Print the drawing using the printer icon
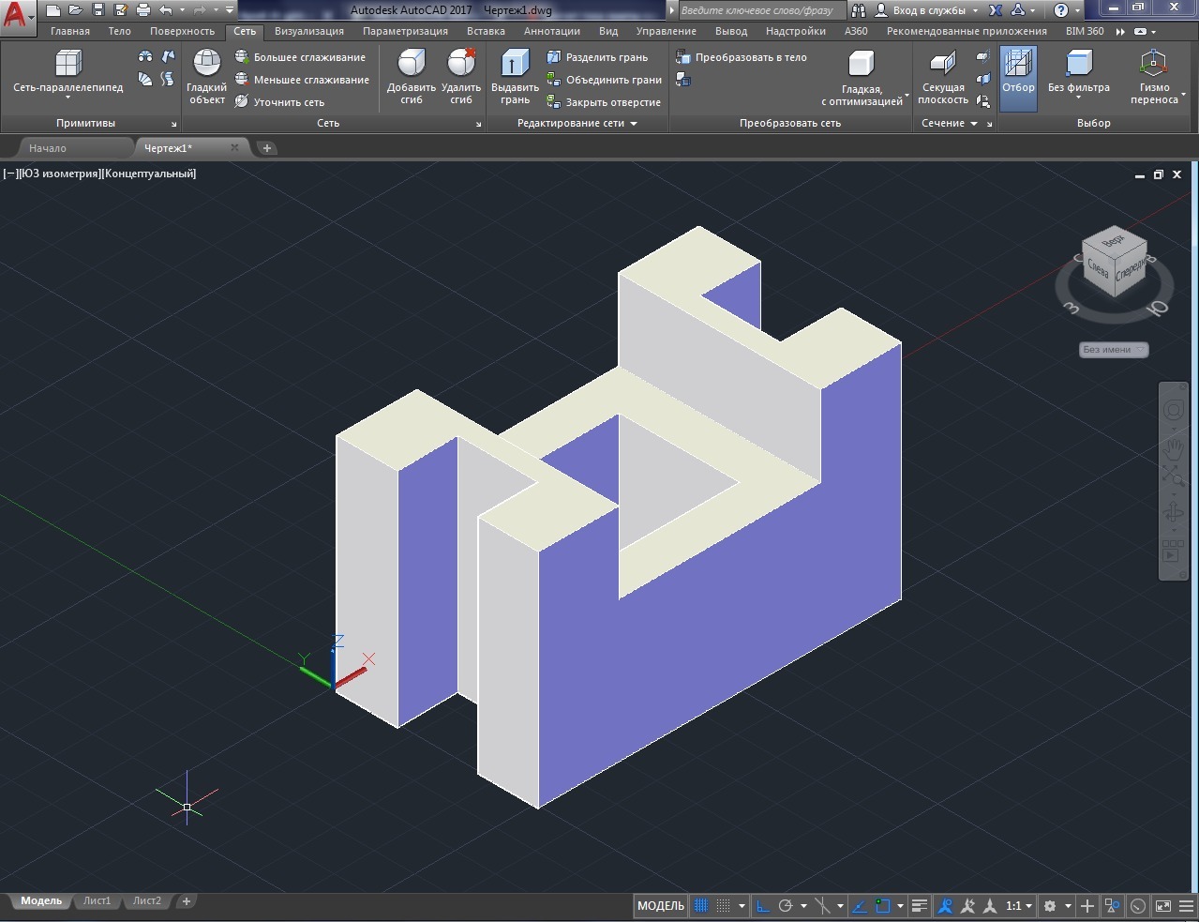1199x922 pixels. (143, 10)
